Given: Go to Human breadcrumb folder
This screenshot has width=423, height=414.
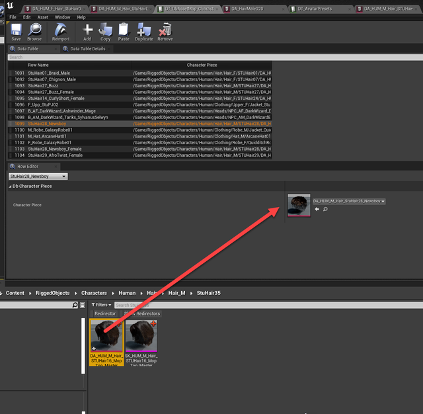Looking at the screenshot, I should click(x=127, y=293).
